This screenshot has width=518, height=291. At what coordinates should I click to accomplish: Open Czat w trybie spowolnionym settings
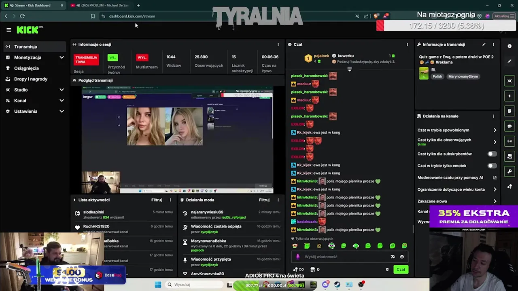457,130
